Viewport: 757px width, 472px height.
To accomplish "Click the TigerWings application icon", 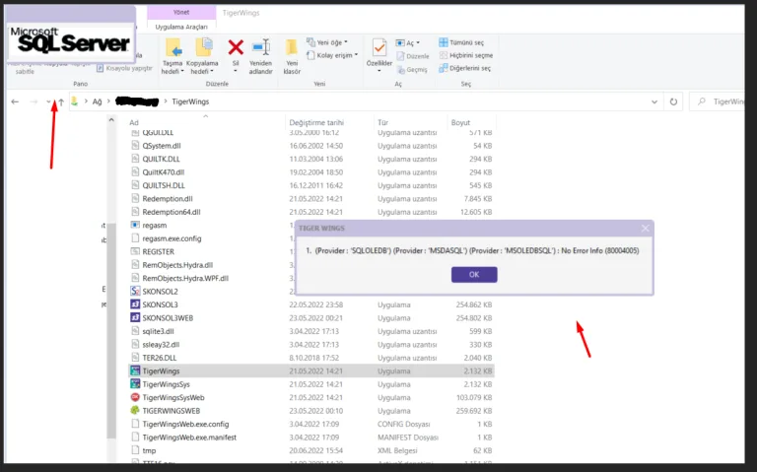I will 135,371.
